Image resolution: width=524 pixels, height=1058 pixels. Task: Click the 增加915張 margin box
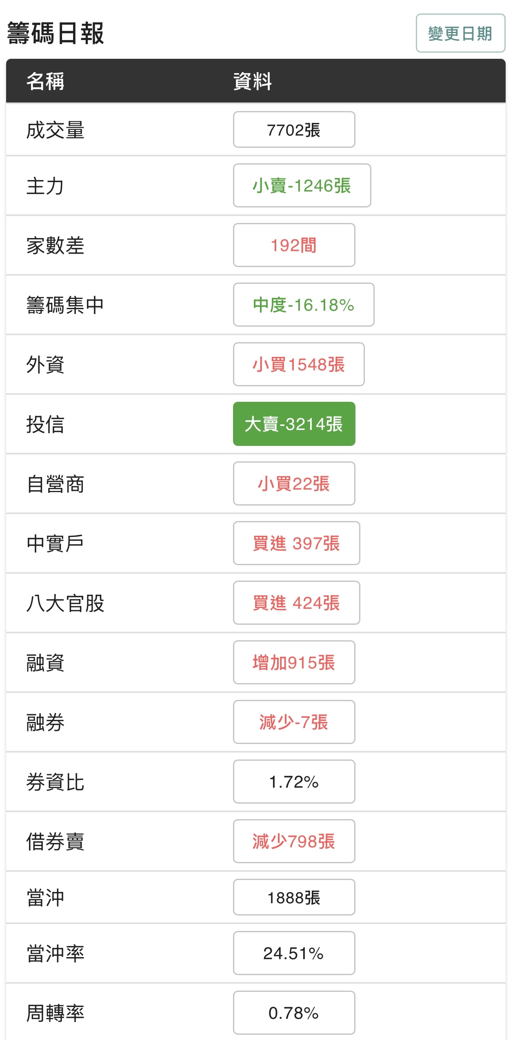pyautogui.click(x=294, y=662)
